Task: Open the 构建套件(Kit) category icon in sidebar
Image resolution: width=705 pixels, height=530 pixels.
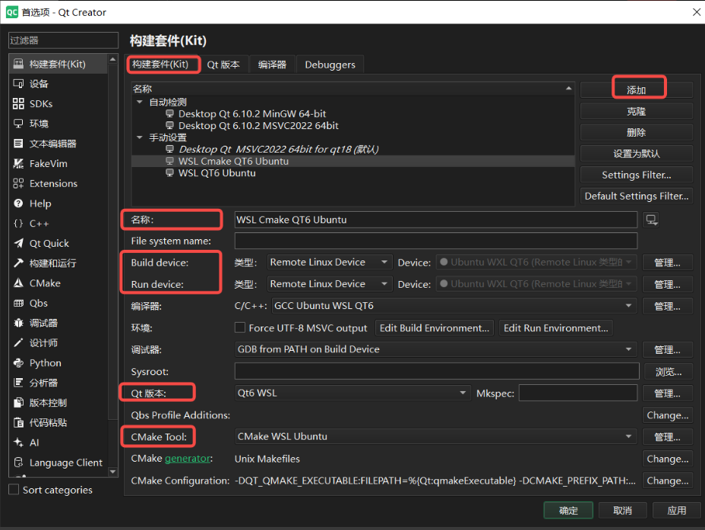Action: [x=18, y=64]
